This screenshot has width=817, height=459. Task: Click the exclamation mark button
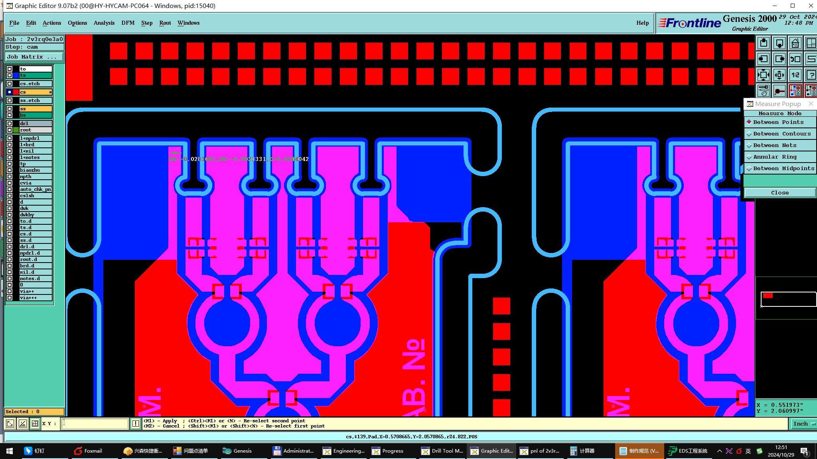point(136,424)
